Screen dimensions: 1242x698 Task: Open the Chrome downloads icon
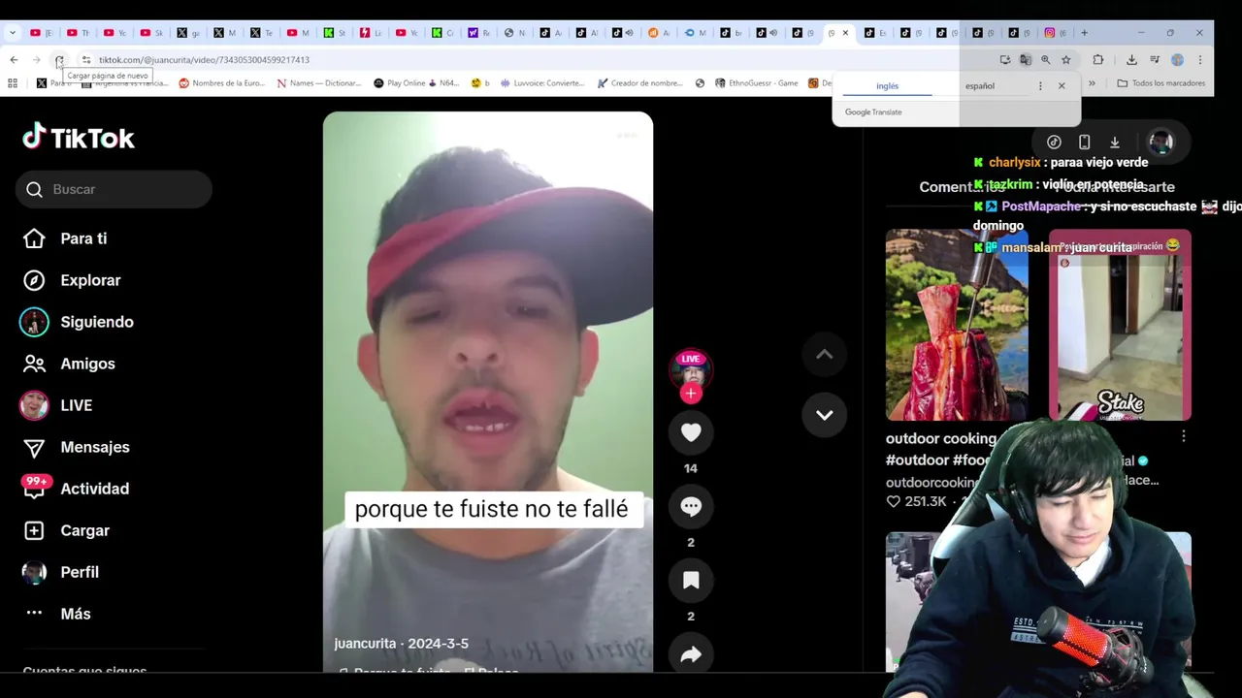[1131, 60]
